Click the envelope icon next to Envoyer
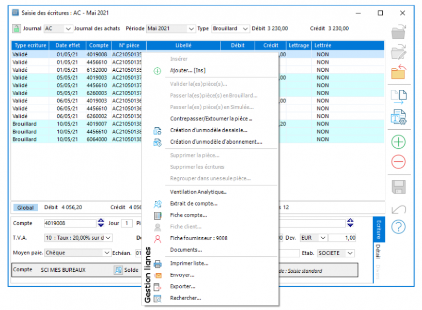 click(x=158, y=275)
